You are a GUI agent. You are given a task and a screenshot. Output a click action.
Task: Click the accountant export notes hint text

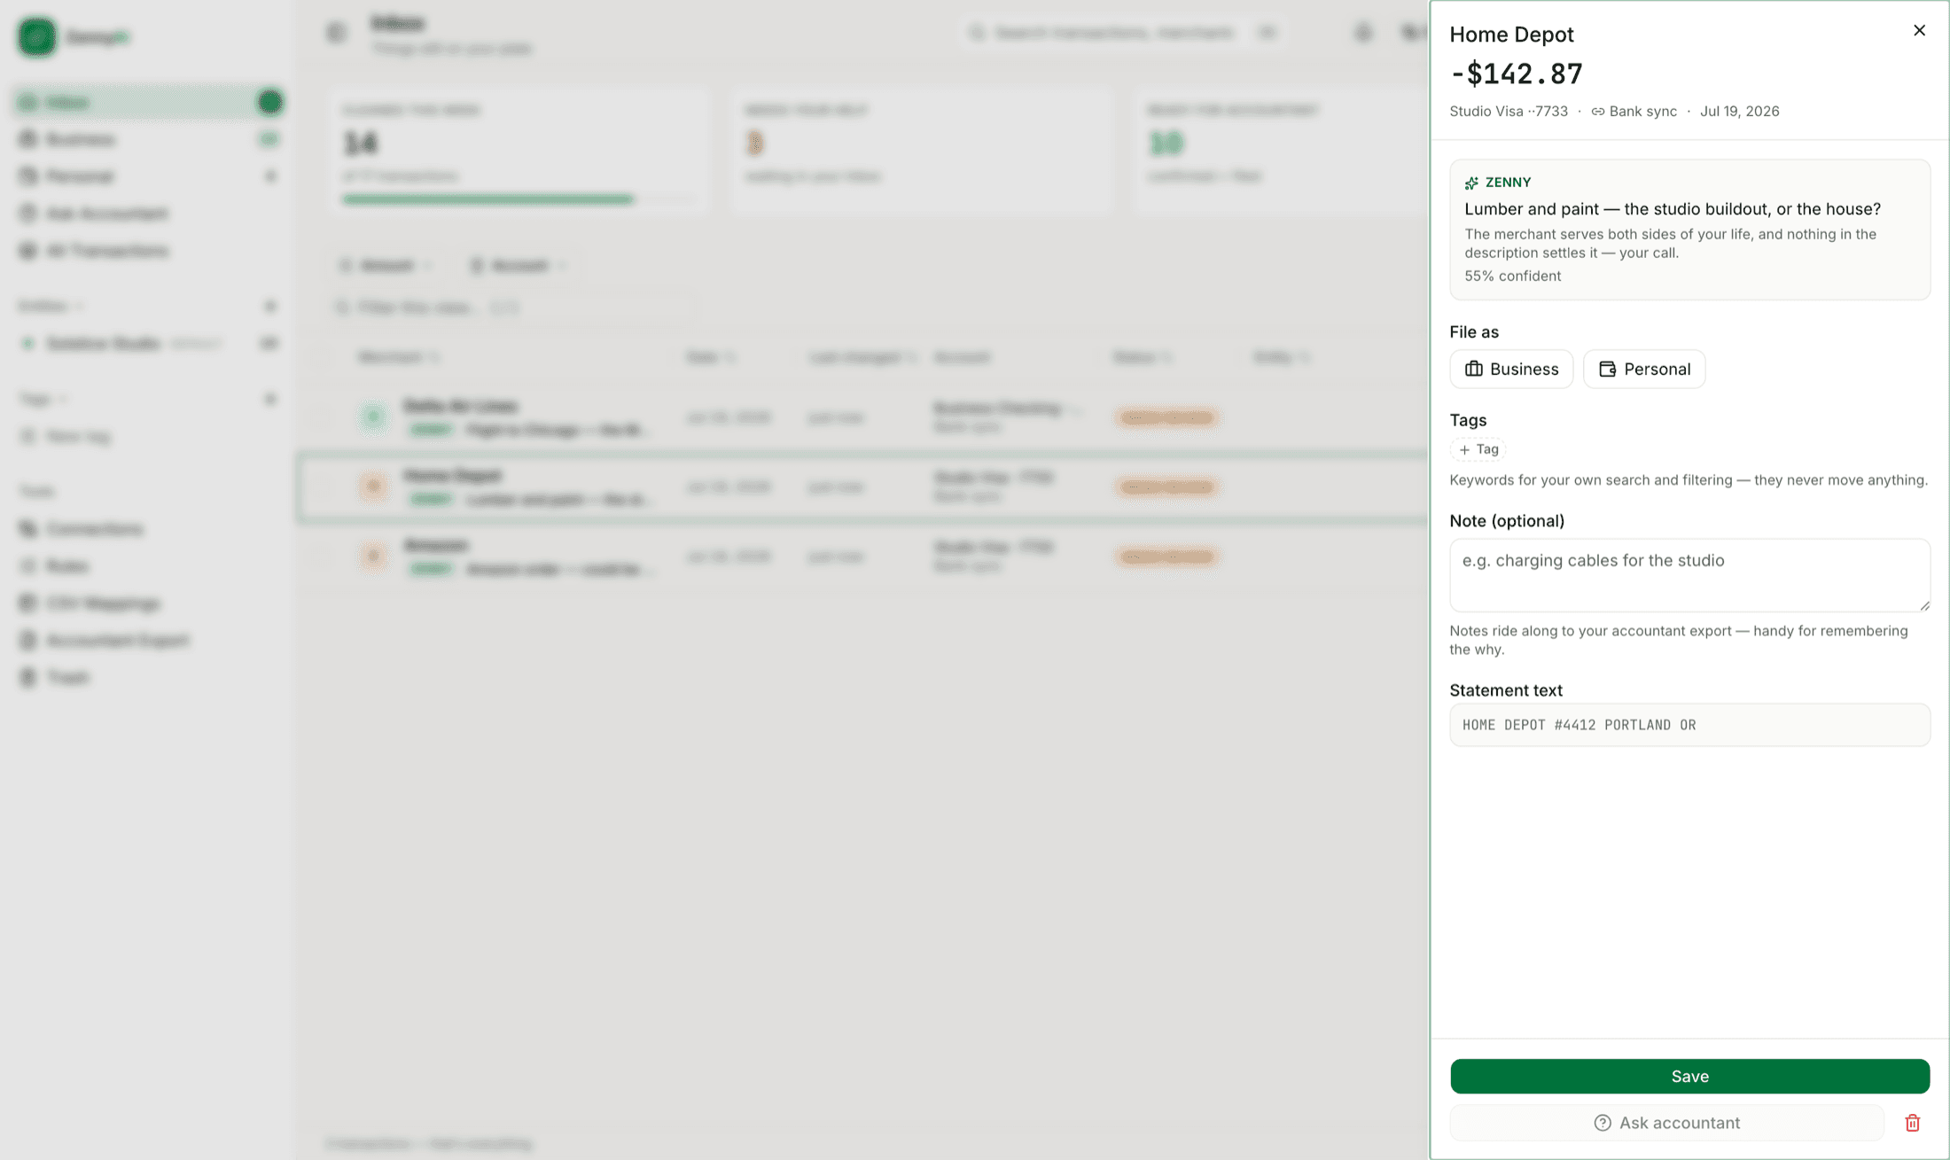coord(1679,640)
